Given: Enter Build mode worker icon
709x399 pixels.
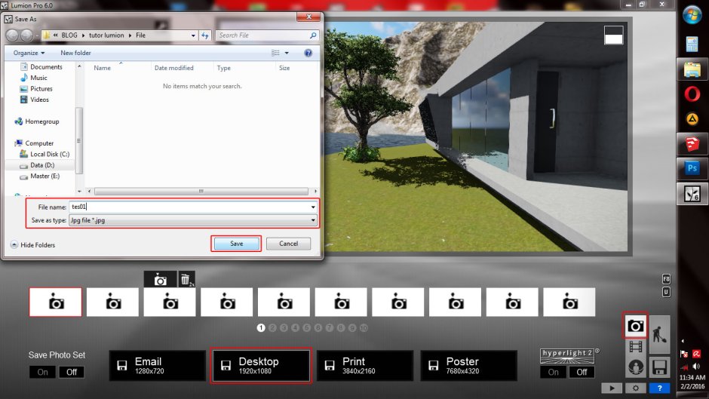Looking at the screenshot, I should tap(658, 334).
